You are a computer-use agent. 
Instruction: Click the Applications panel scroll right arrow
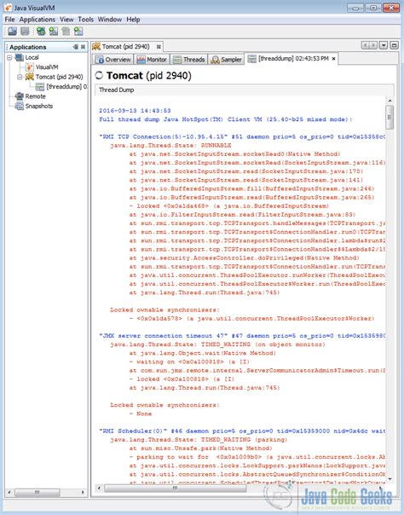click(83, 492)
